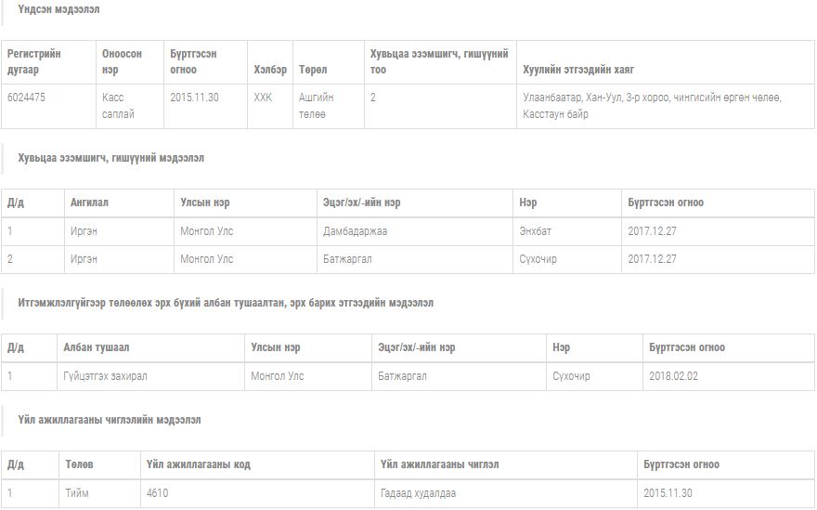Select the Гүйцэтгэх захирал position cell
The width and height of the screenshot is (817, 510).
coord(105,376)
